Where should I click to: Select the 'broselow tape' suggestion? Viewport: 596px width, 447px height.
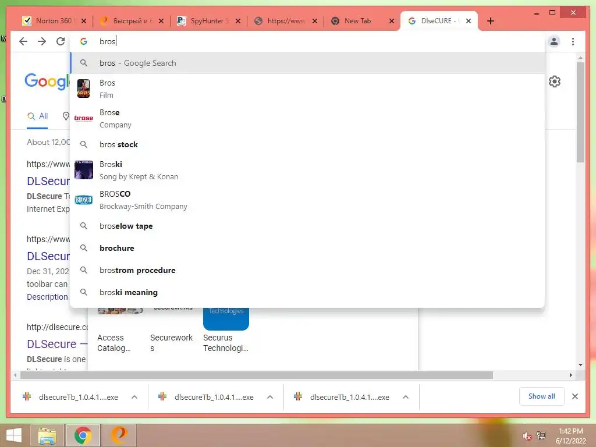click(x=307, y=226)
